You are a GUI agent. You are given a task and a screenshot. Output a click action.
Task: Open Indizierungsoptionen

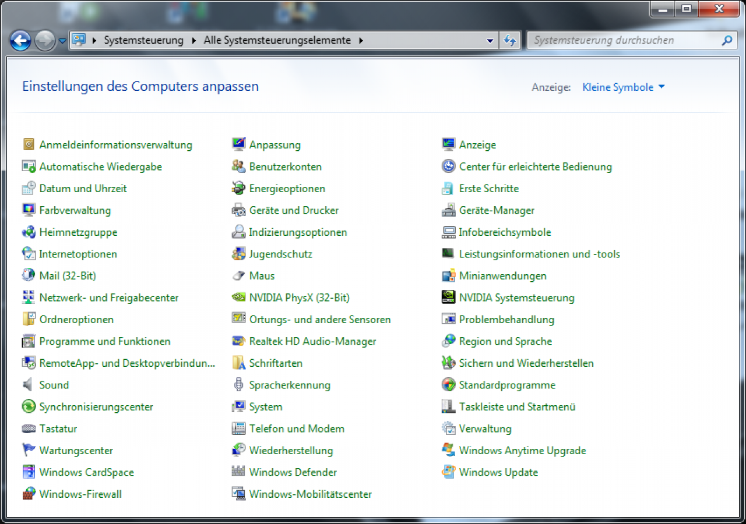[298, 232]
